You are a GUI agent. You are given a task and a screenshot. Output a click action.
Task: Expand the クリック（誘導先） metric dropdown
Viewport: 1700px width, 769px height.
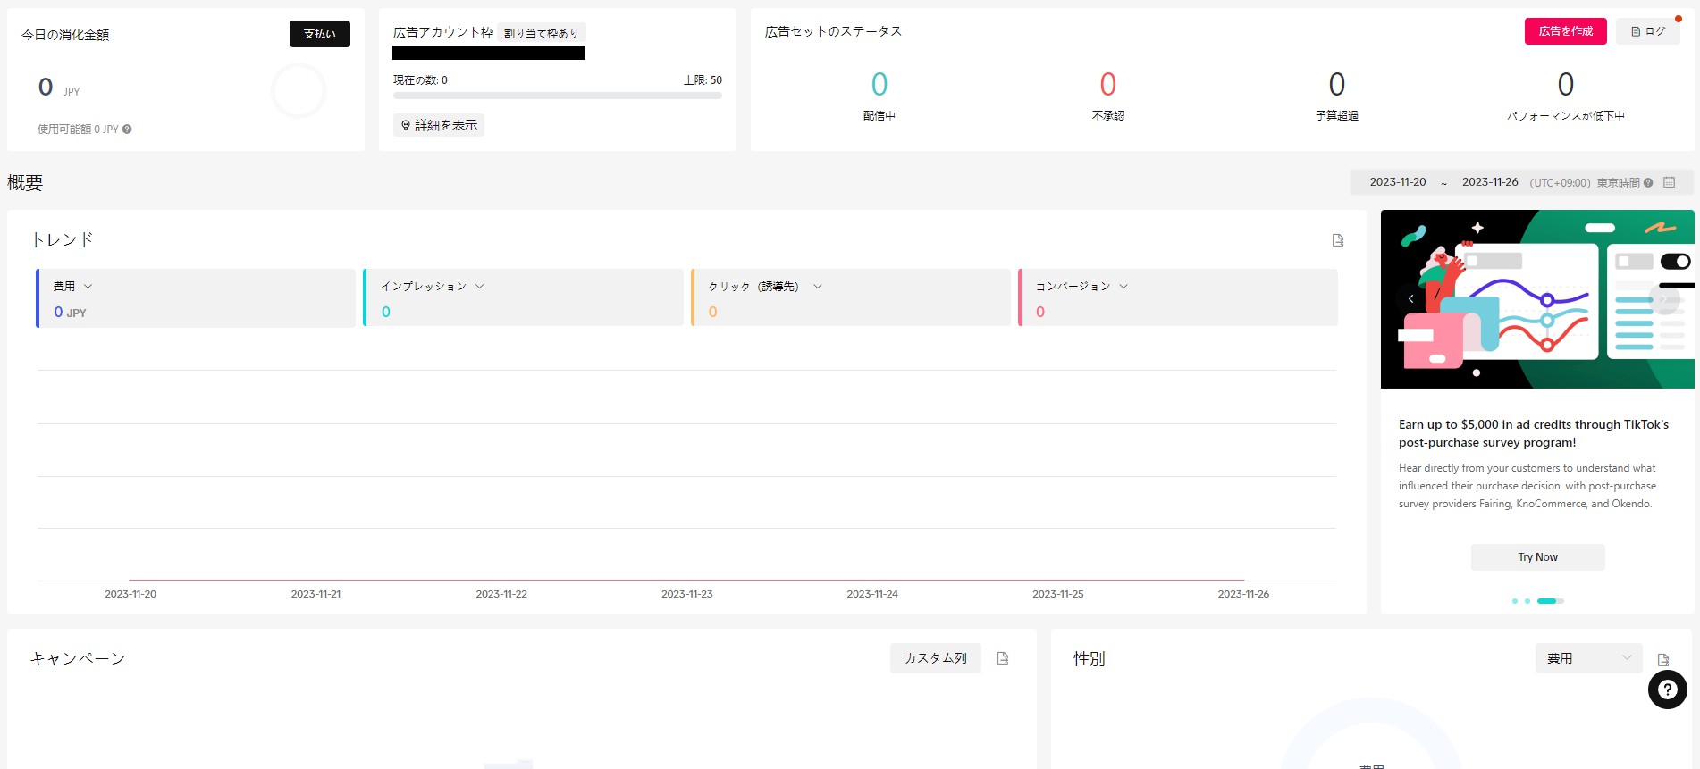(817, 287)
